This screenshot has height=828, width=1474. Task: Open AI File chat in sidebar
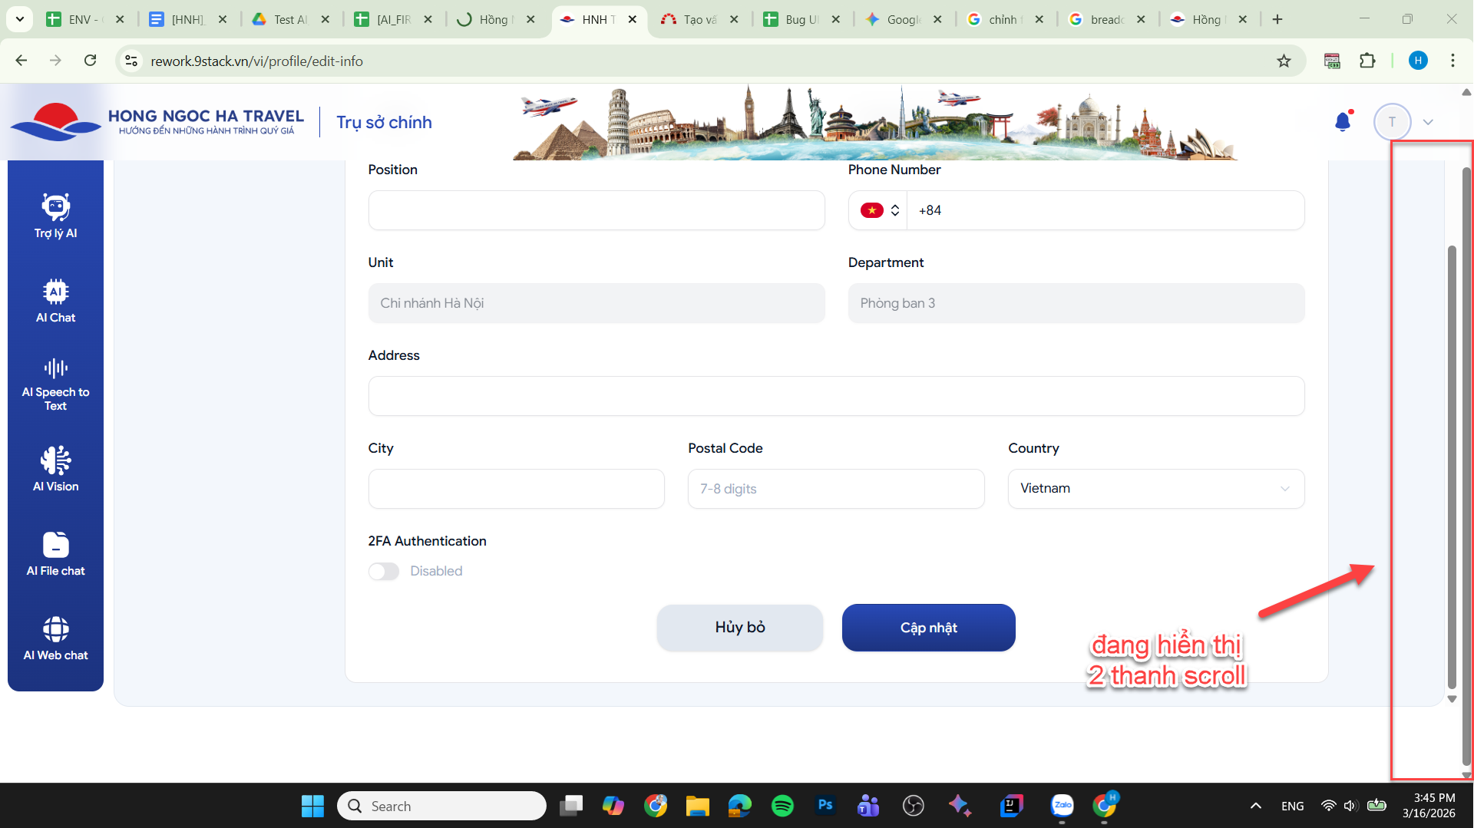(x=55, y=554)
